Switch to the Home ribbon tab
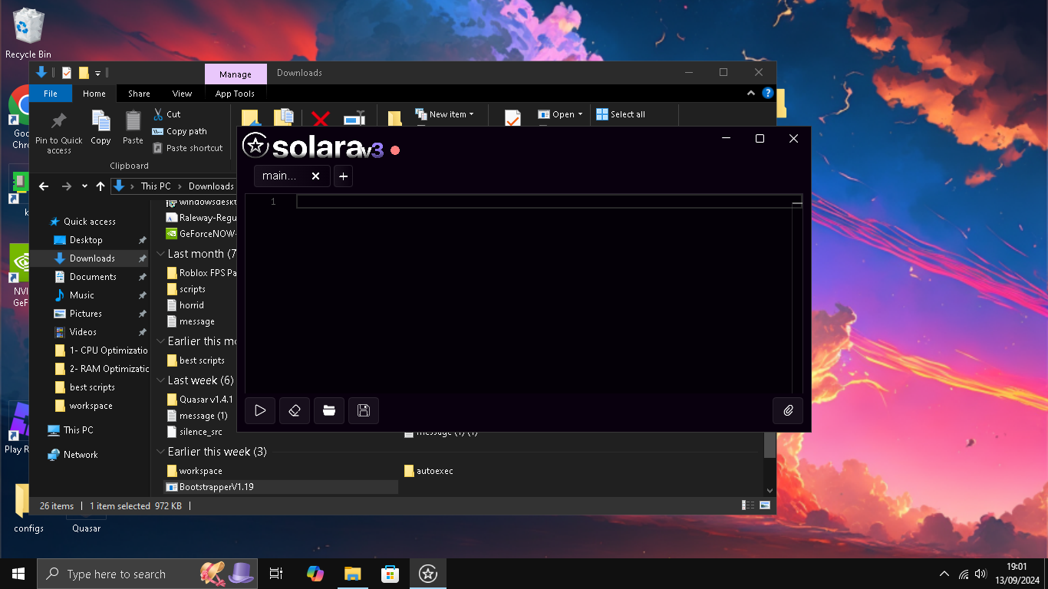 click(94, 94)
